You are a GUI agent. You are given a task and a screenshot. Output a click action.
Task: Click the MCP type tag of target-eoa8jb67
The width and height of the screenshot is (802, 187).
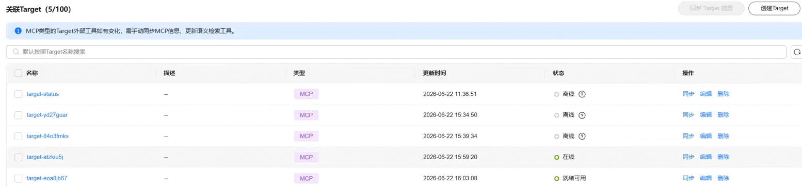point(306,178)
